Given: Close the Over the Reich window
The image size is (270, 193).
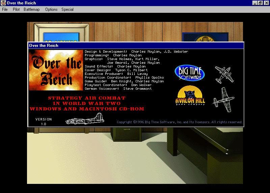Looking at the screenshot, I should (266, 3).
